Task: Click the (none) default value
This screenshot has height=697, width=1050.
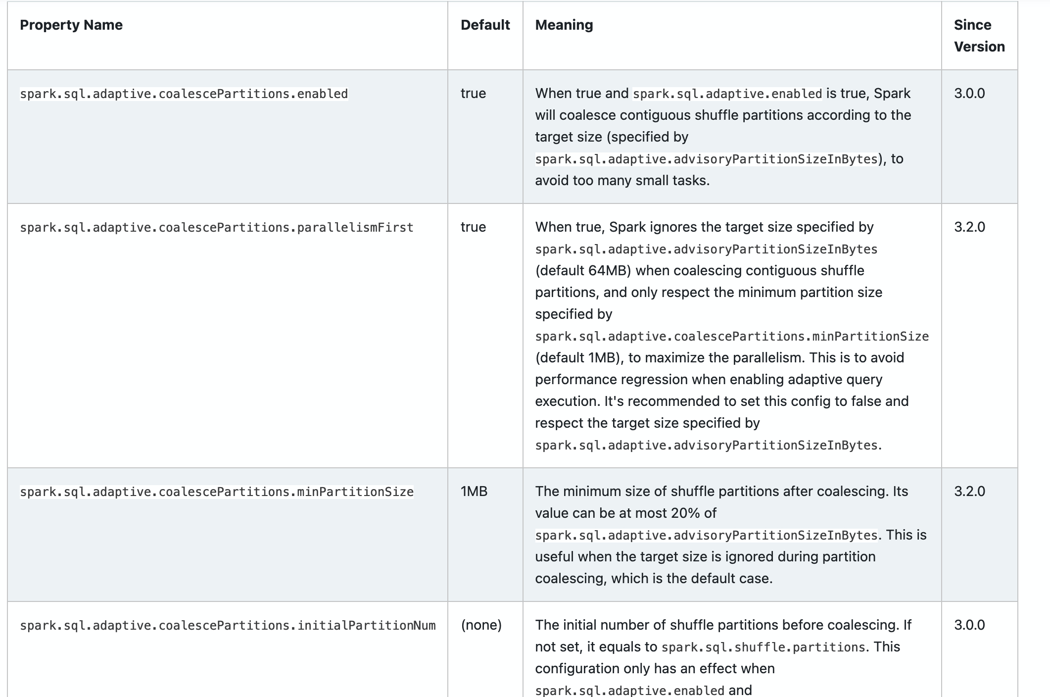Action: (x=481, y=625)
